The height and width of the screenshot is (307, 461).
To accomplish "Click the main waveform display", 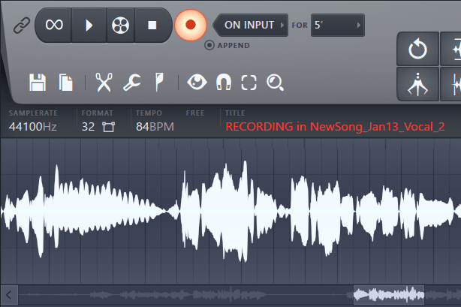I will tap(230, 211).
